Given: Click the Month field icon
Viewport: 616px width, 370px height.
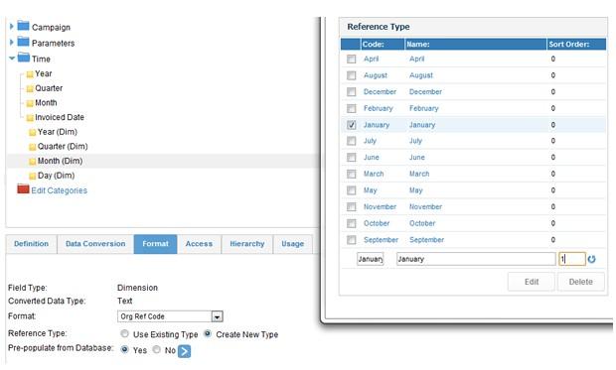Looking at the screenshot, I should (x=30, y=103).
